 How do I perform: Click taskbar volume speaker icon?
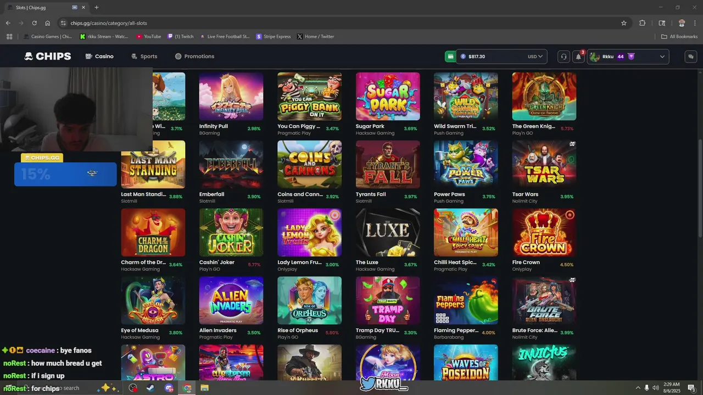point(655,388)
